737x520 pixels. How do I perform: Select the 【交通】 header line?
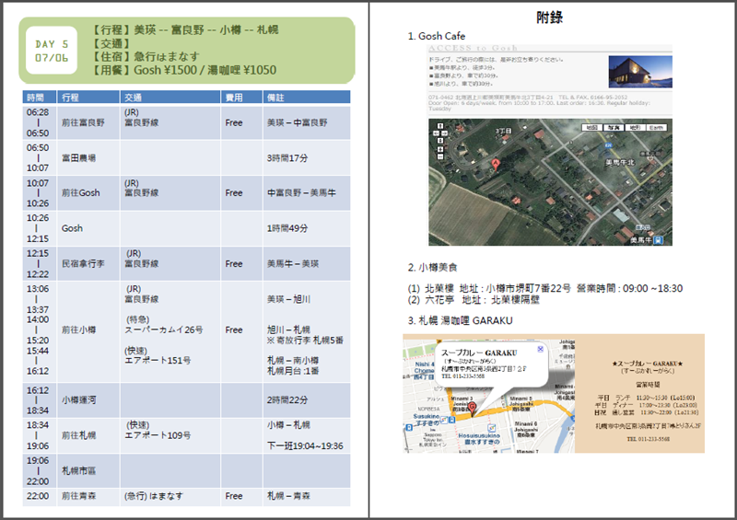click(111, 43)
